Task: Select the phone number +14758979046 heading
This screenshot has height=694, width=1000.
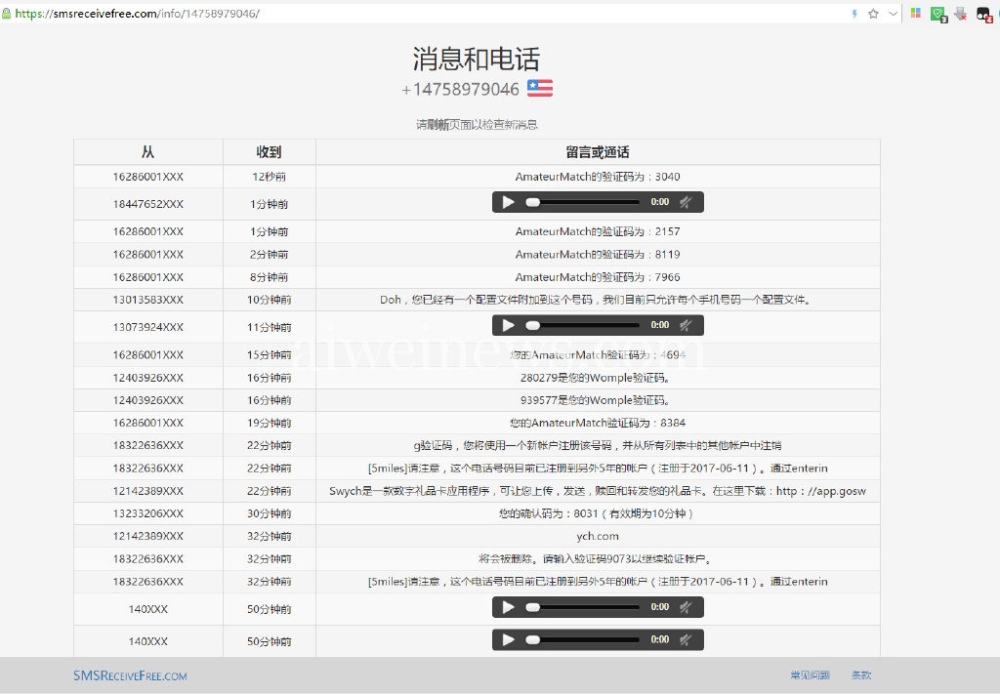Action: [x=461, y=89]
